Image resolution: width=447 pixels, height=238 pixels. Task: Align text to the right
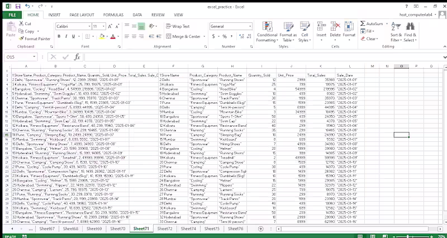[141, 36]
